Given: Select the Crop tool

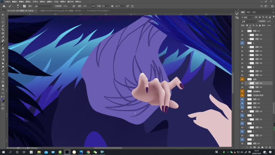Looking at the screenshot, I should 3,29.
